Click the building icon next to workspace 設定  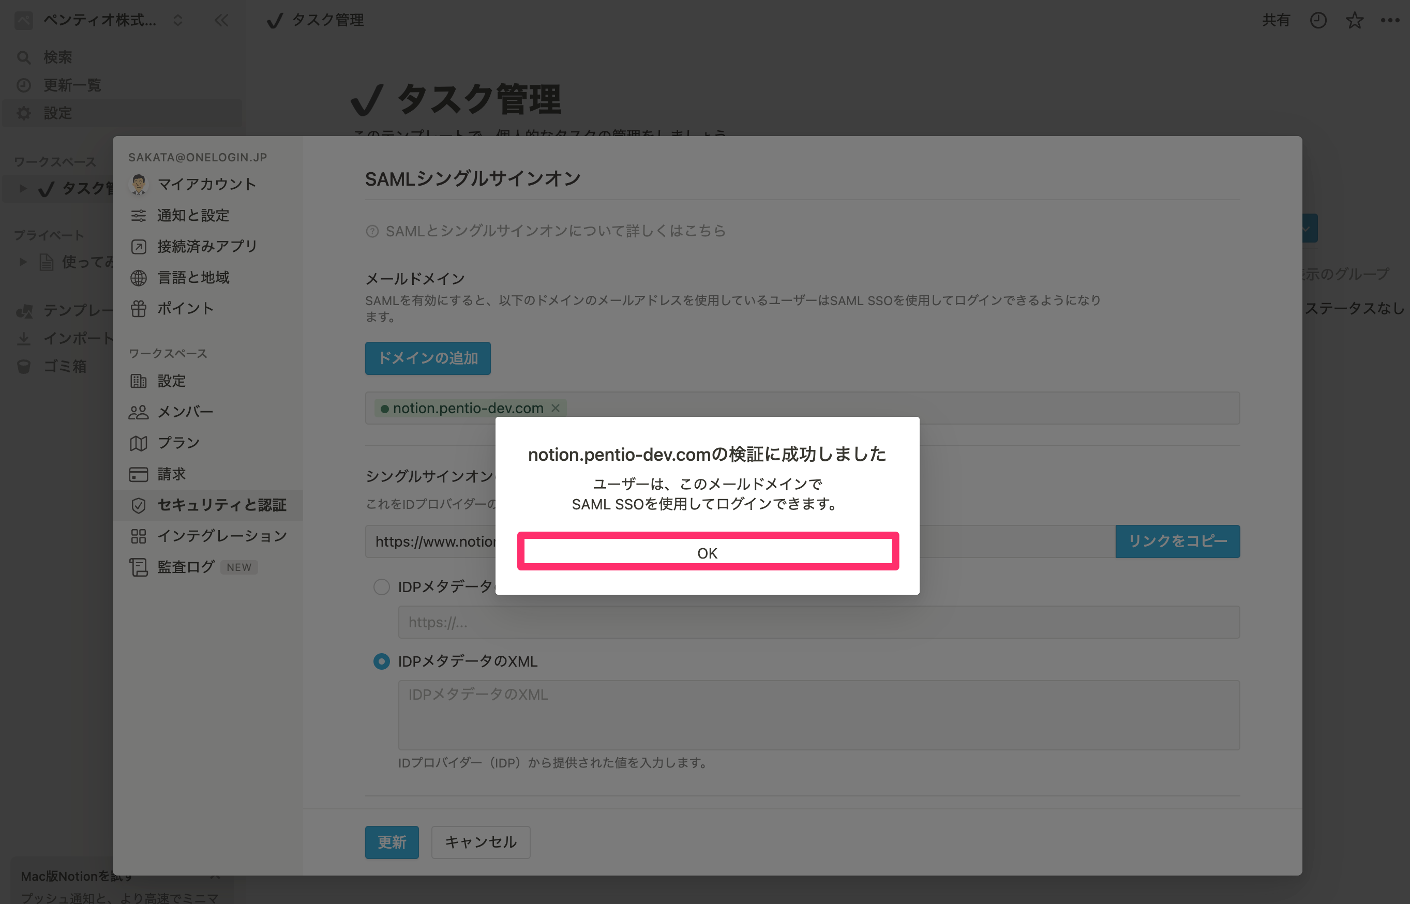(x=139, y=381)
